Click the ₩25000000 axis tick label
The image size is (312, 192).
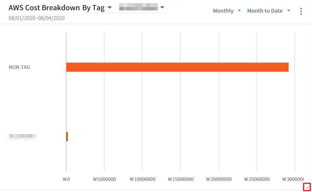click(257, 179)
